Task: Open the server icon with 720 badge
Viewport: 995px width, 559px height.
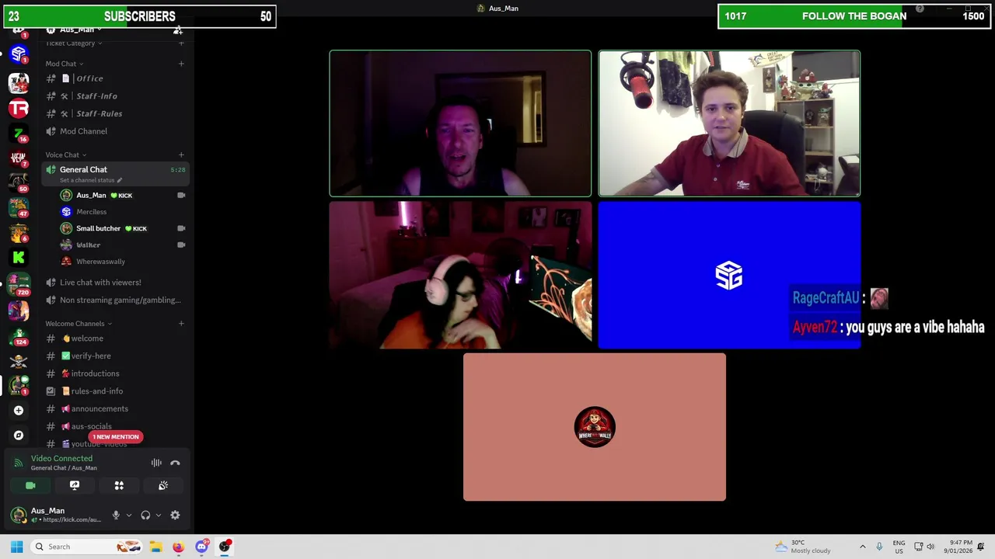Action: pyautogui.click(x=19, y=283)
